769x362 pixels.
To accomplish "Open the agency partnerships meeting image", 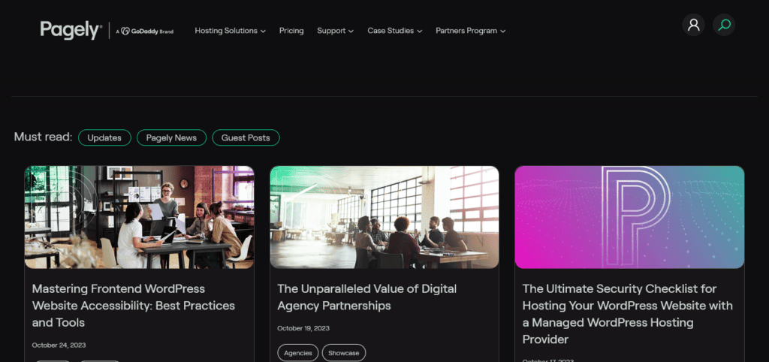I will 384,217.
